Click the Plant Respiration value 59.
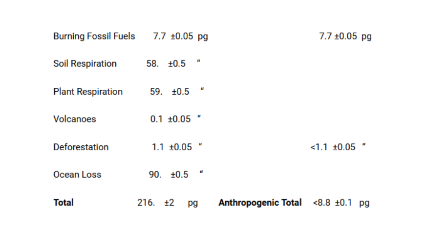This screenshot has height=238, width=426. click(156, 92)
